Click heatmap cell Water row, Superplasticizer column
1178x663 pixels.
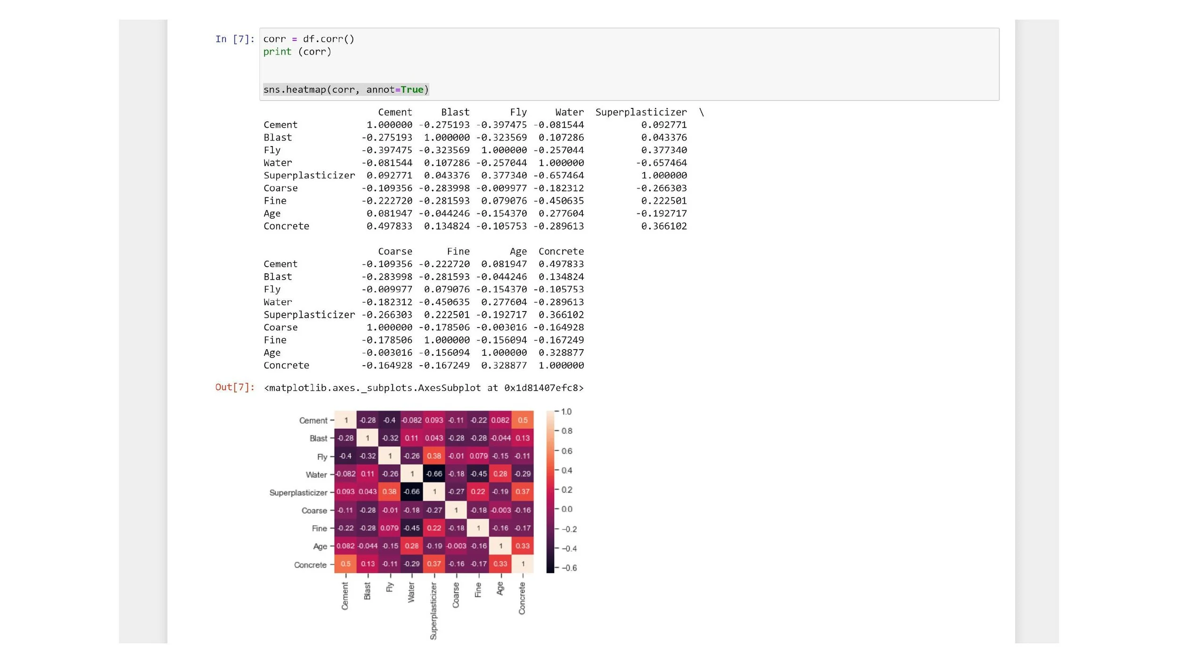coord(434,474)
